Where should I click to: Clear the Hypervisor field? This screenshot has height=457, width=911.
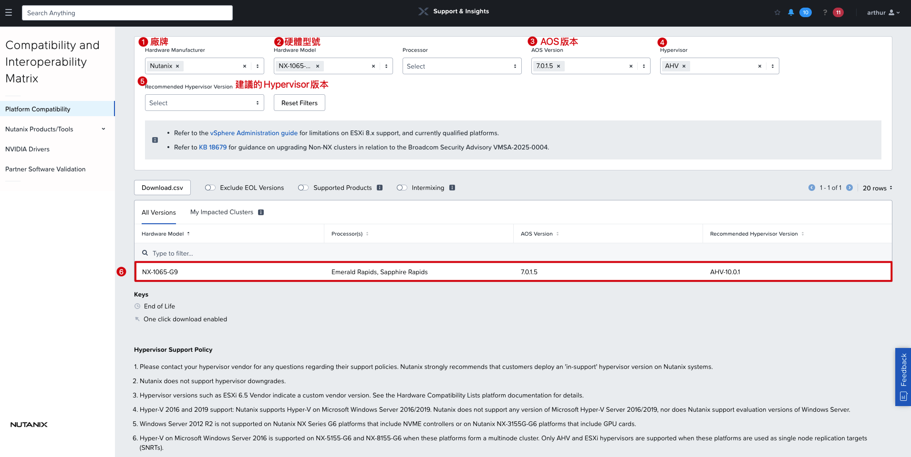click(x=760, y=66)
